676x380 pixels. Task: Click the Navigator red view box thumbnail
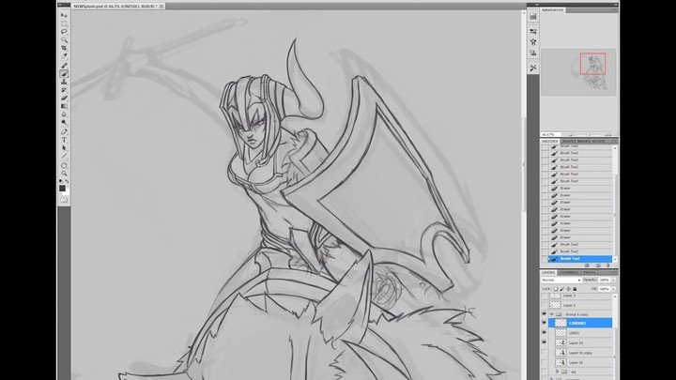(592, 64)
